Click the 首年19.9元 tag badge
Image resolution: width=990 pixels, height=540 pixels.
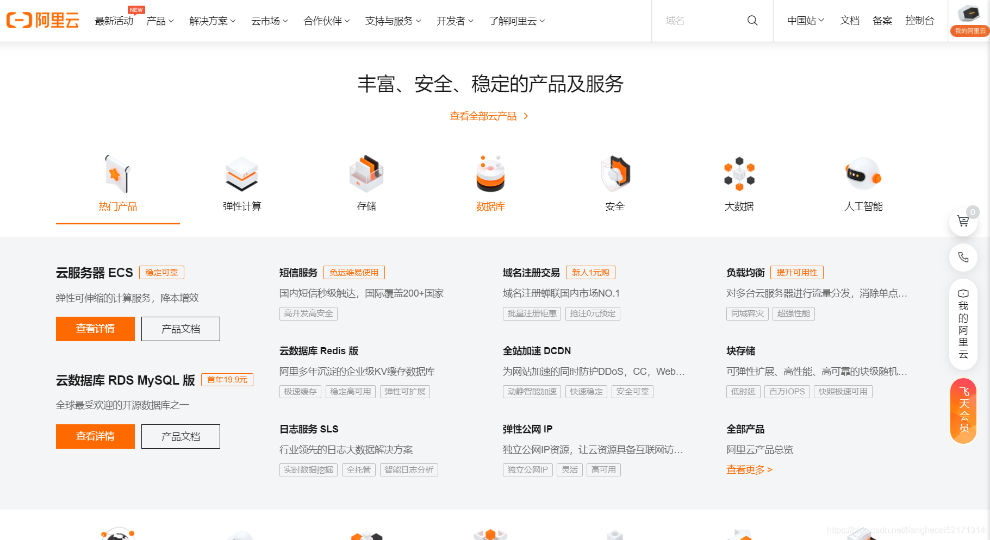tap(227, 380)
